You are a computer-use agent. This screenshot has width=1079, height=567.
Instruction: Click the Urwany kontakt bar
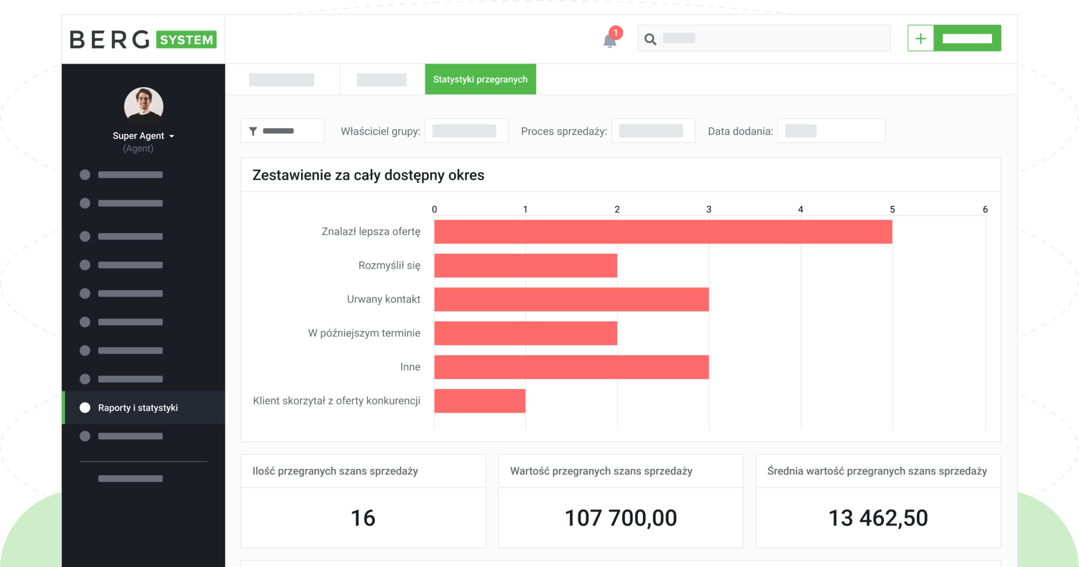(x=572, y=299)
